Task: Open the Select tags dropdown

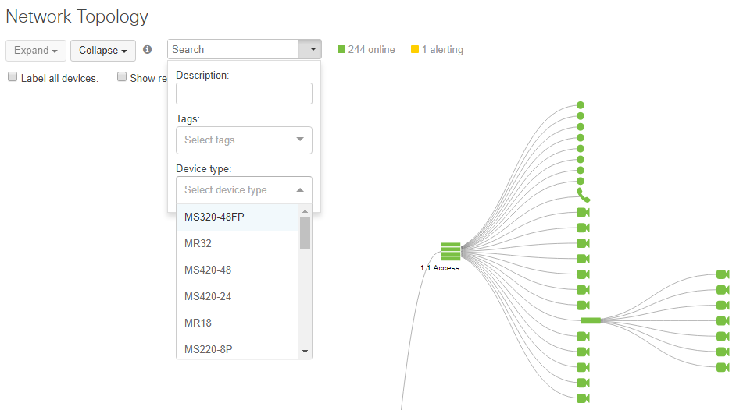Action: [x=244, y=140]
